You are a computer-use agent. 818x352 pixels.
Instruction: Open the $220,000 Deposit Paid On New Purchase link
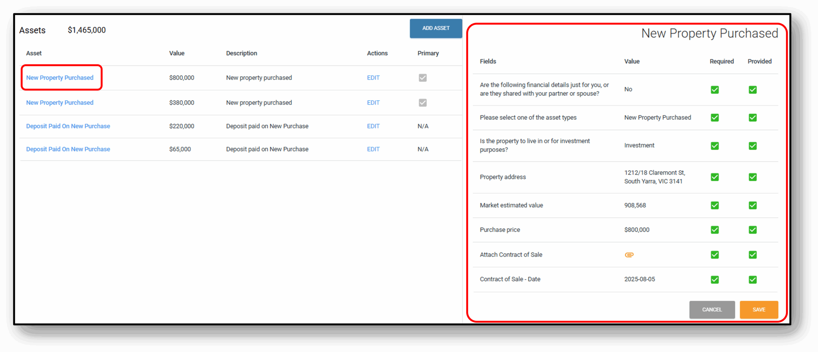[x=68, y=126]
